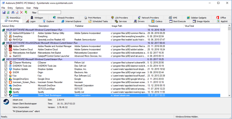Sort by the Publisher column header
This screenshot has width=232, height=119.
pyautogui.click(x=92, y=26)
